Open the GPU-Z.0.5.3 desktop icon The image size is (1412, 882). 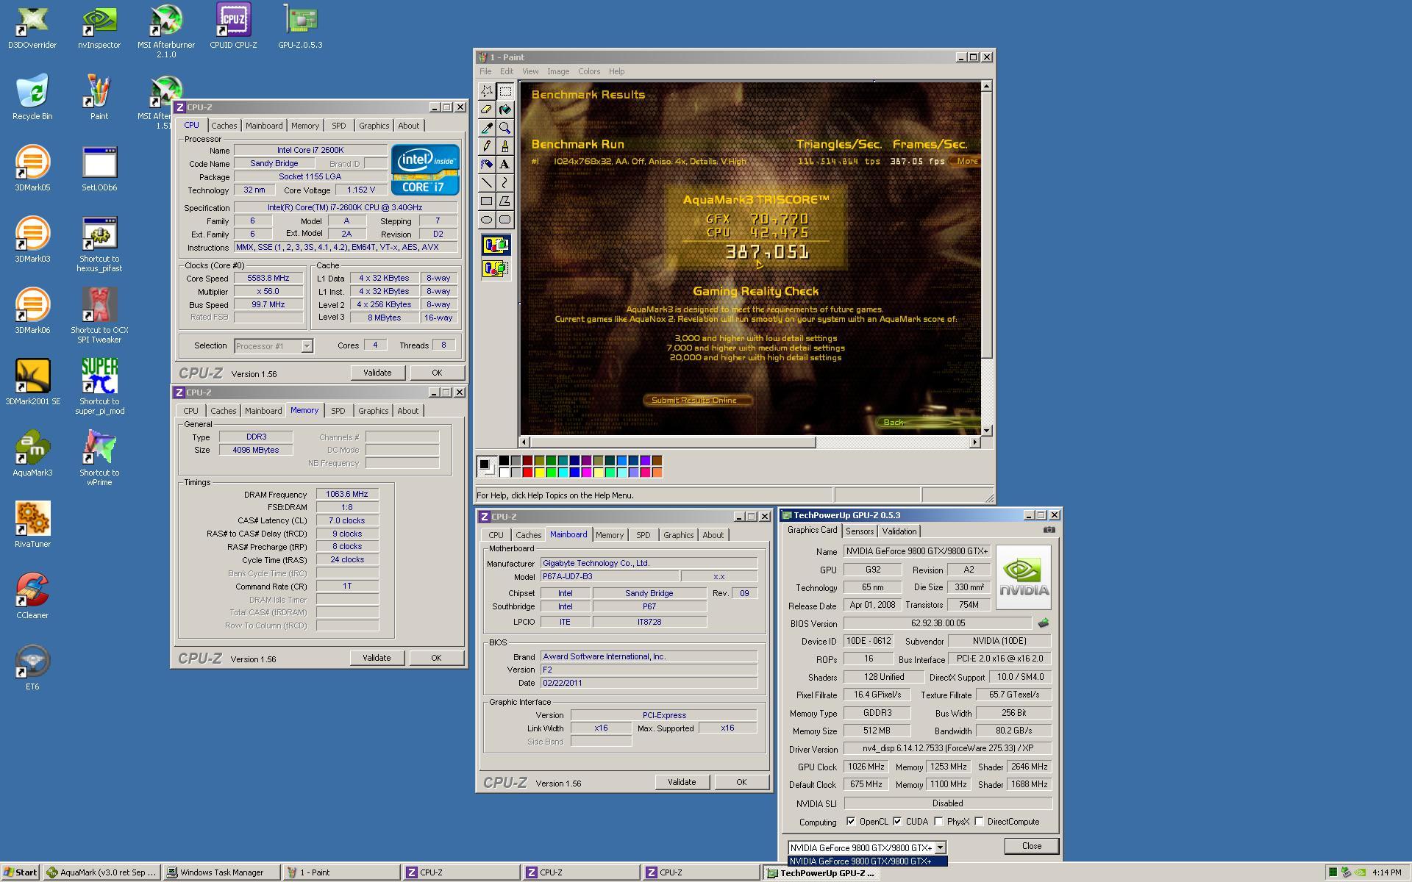(x=300, y=27)
